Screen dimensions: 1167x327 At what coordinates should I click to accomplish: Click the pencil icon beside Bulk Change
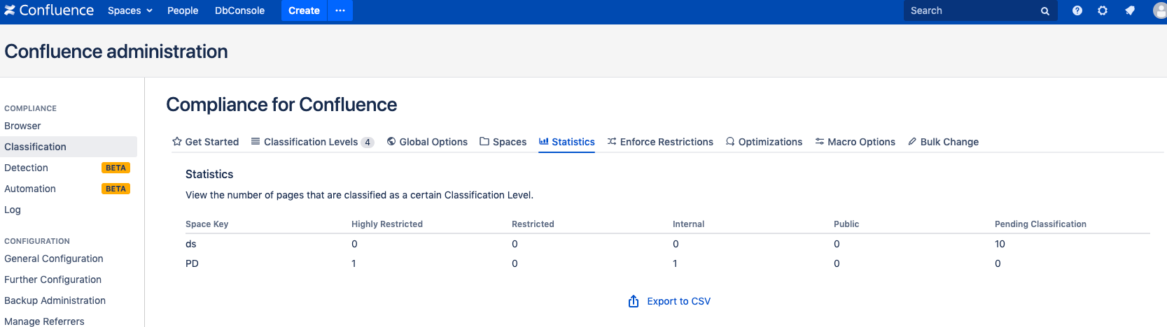(x=912, y=141)
